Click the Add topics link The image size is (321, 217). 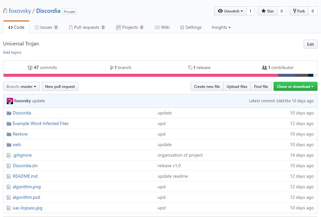12,52
